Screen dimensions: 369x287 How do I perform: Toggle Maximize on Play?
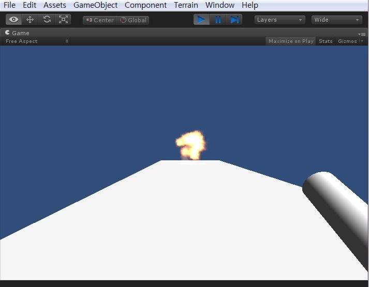pos(291,41)
